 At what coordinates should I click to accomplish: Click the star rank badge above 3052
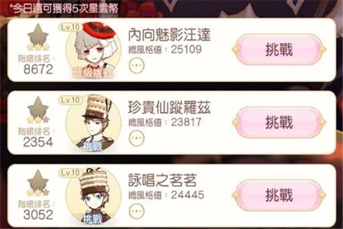pyautogui.click(x=38, y=183)
